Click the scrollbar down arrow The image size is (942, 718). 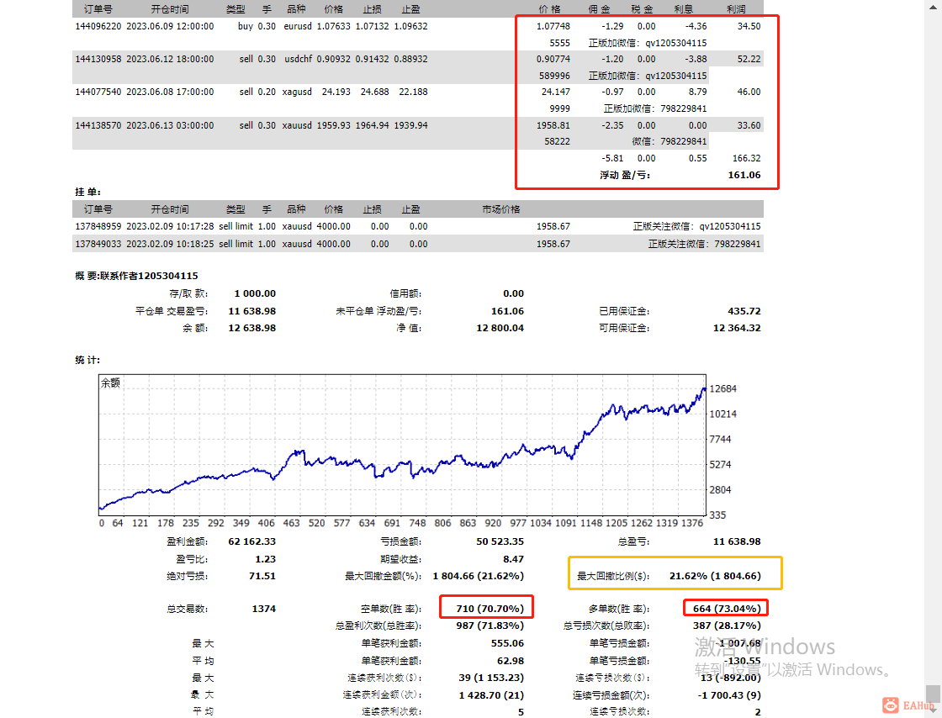pyautogui.click(x=933, y=709)
